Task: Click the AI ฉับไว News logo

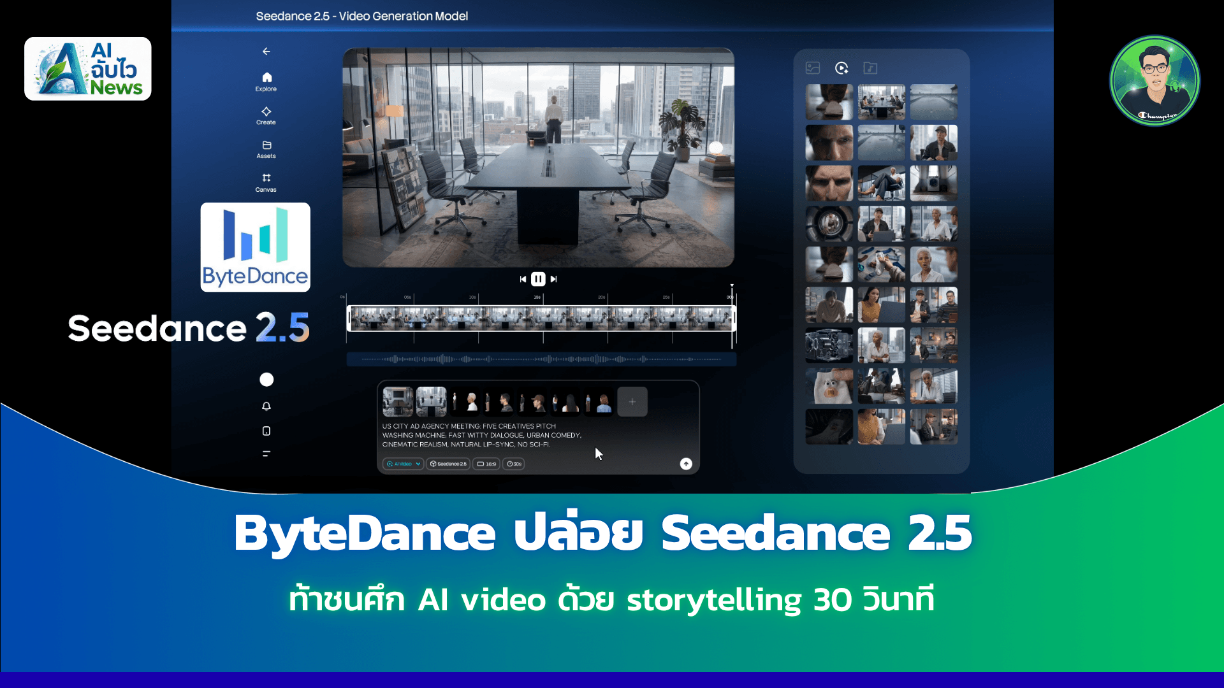Action: coord(88,69)
